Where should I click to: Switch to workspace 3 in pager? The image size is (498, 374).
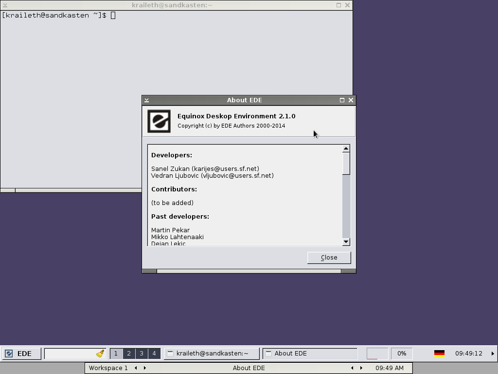[141, 354]
